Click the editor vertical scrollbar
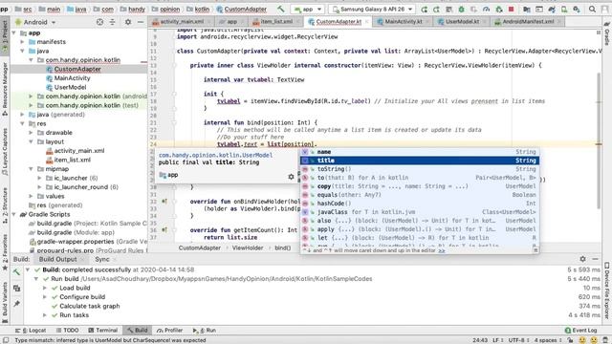 [599, 140]
